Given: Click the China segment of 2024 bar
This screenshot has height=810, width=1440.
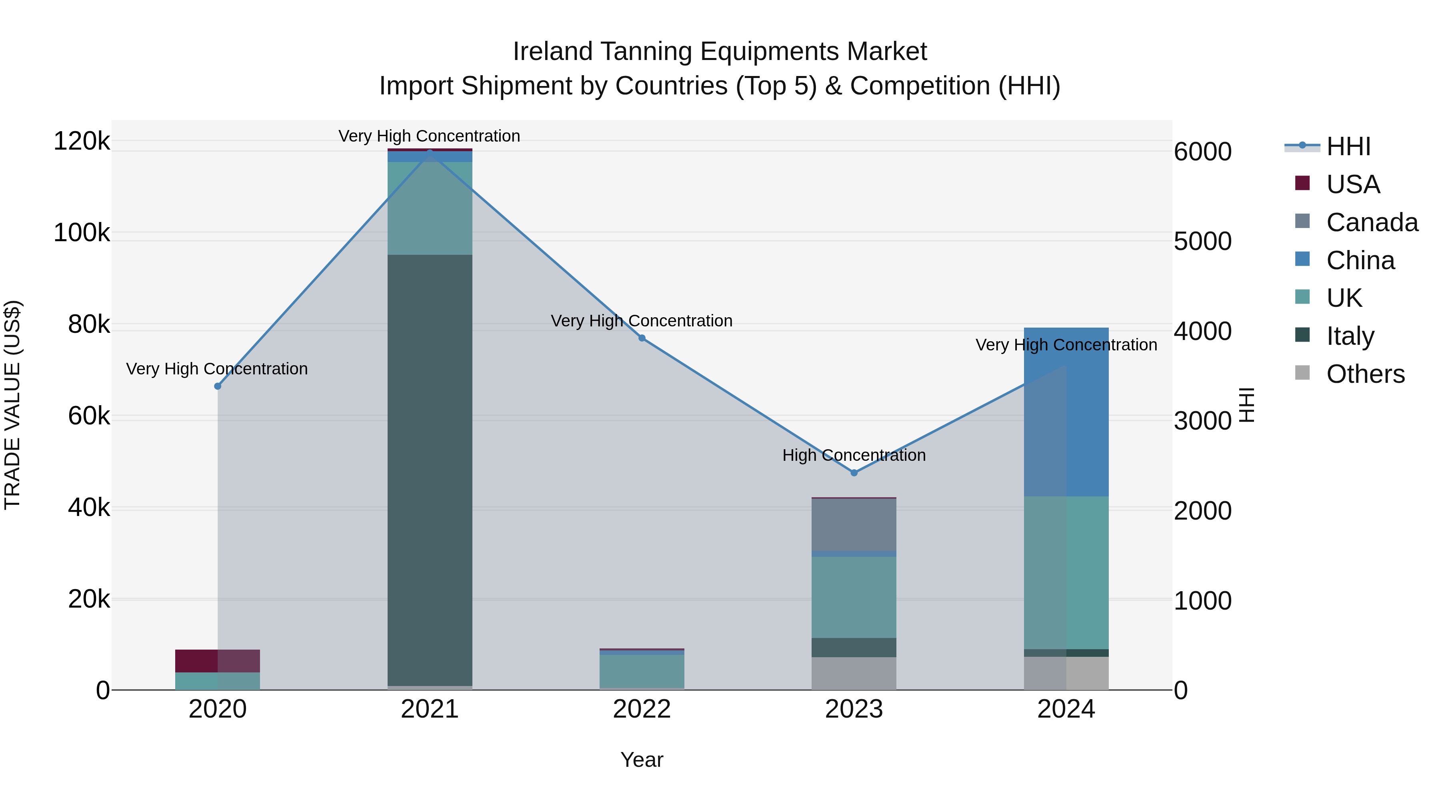Looking at the screenshot, I should 1066,412.
